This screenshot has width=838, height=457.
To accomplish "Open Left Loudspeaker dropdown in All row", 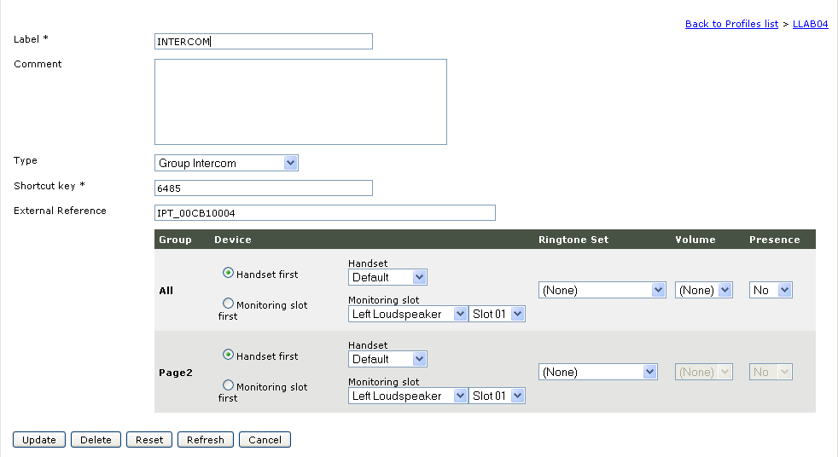I will pyautogui.click(x=408, y=314).
